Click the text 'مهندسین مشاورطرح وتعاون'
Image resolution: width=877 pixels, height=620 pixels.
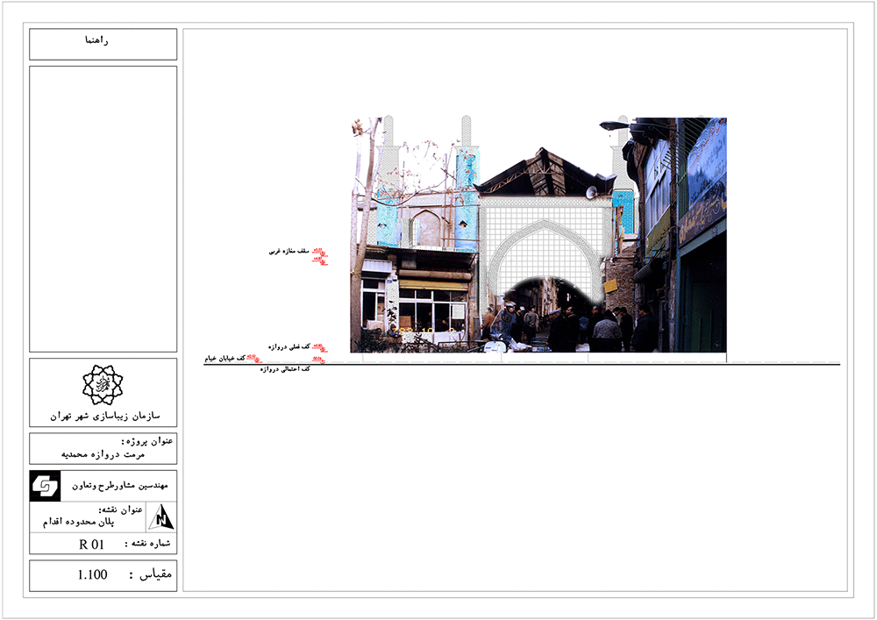(119, 486)
